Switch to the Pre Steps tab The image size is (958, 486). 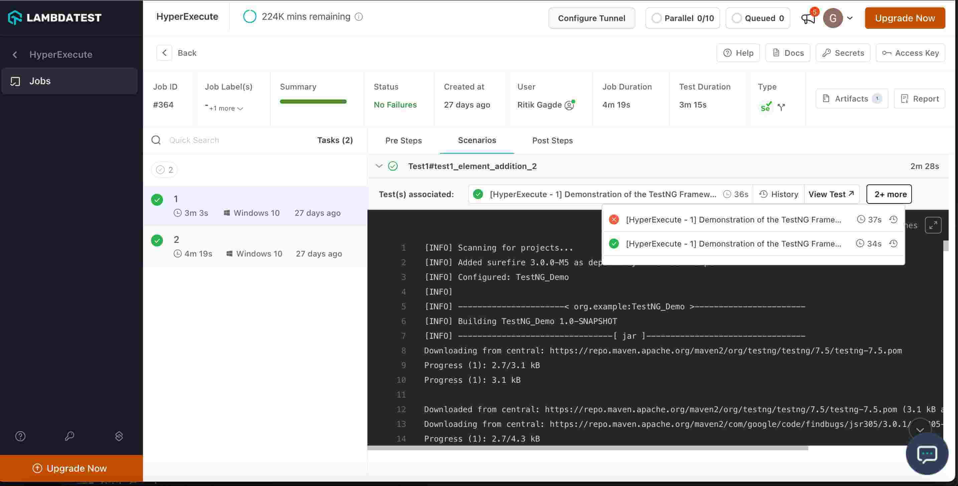(403, 141)
